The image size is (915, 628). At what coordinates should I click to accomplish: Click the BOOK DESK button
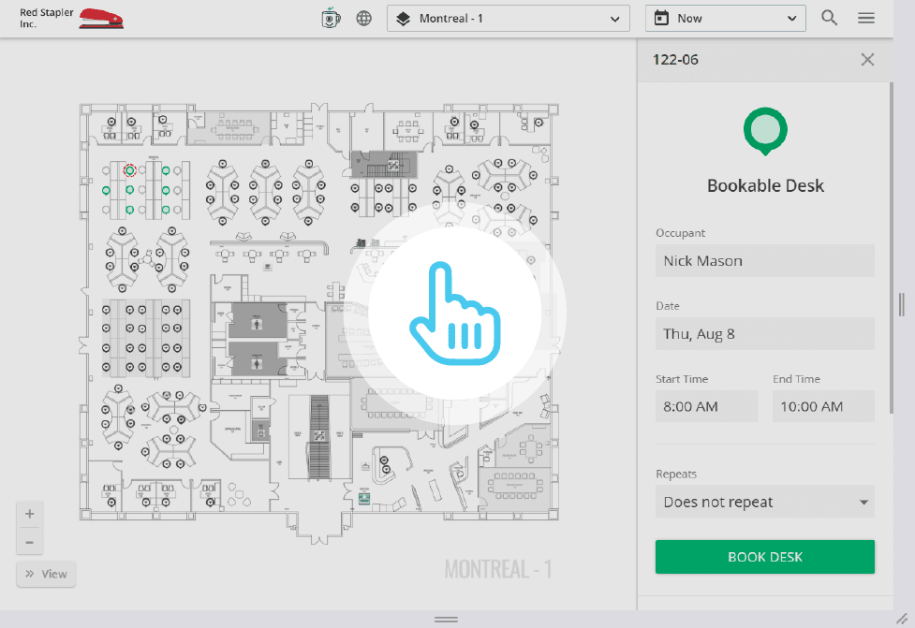tap(764, 556)
